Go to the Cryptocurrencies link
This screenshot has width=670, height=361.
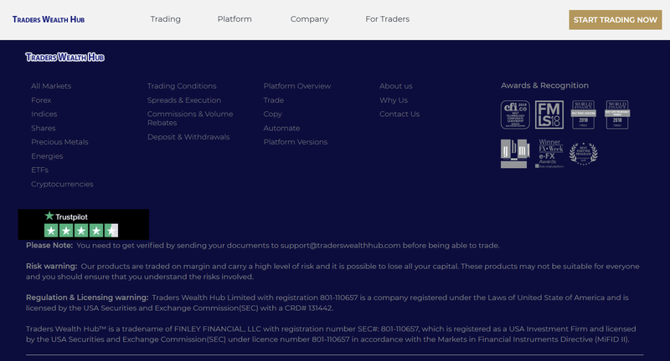pos(62,184)
